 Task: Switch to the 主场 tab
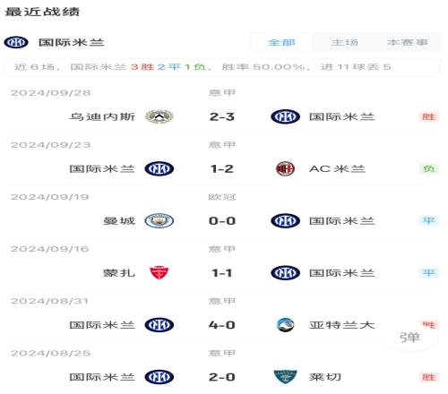tap(344, 42)
